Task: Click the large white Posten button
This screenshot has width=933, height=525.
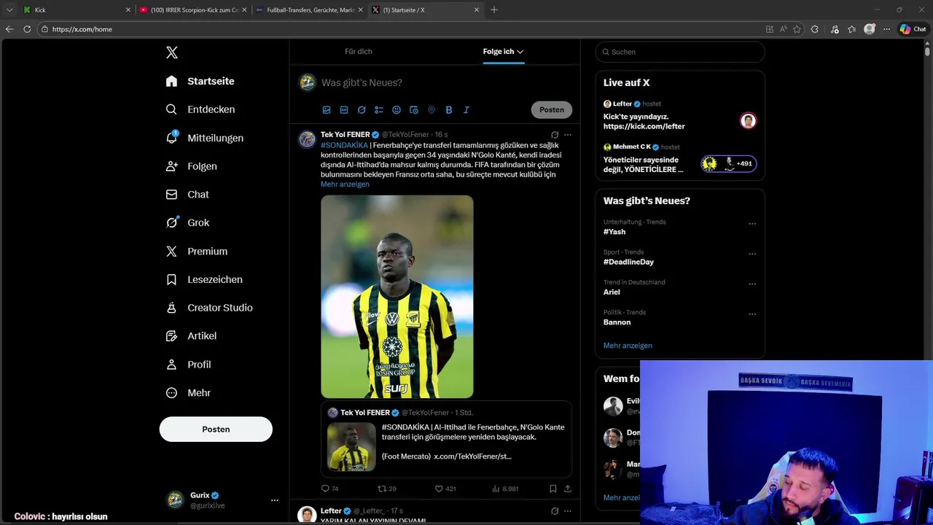Action: (216, 429)
